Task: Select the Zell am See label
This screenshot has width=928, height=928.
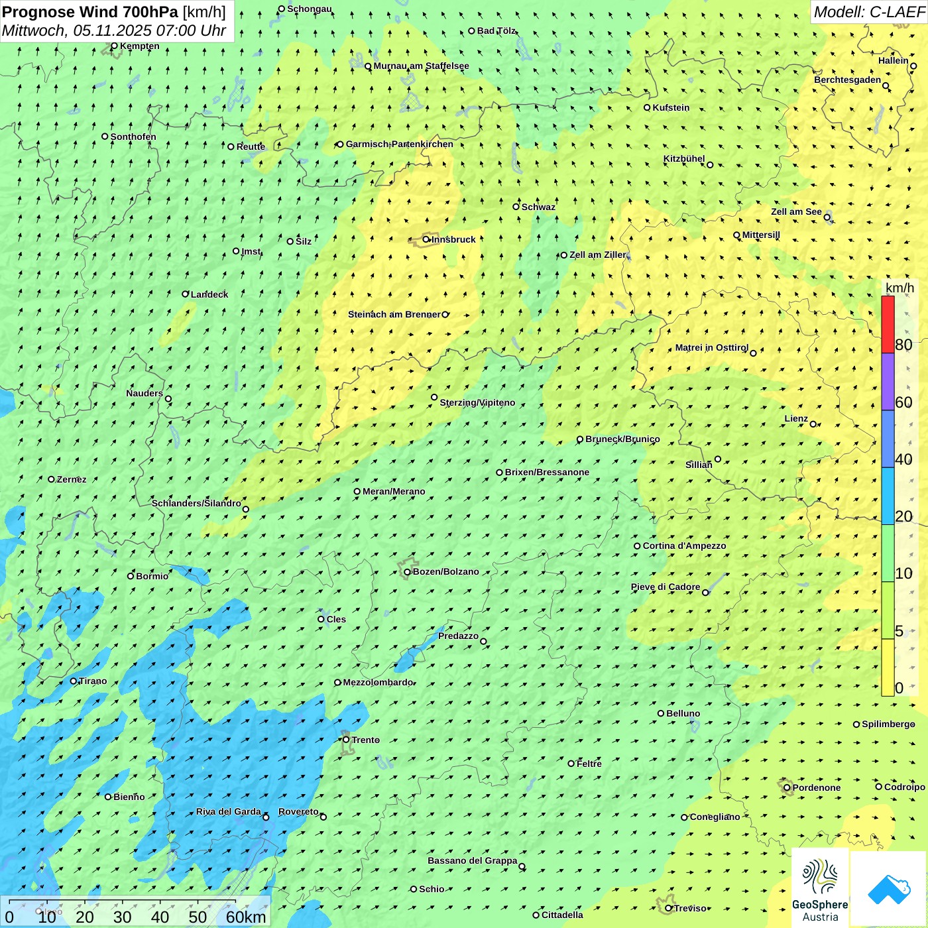Action: [x=797, y=212]
